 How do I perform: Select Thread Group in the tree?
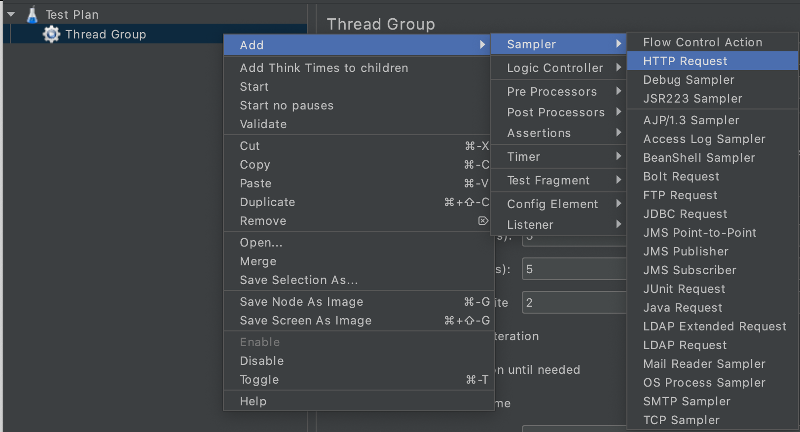[106, 34]
